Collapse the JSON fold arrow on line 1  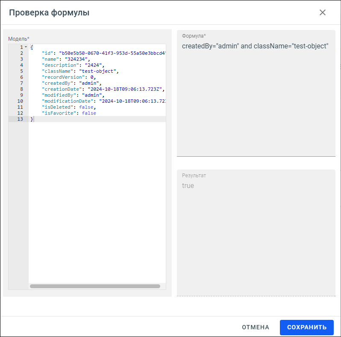tap(26, 47)
